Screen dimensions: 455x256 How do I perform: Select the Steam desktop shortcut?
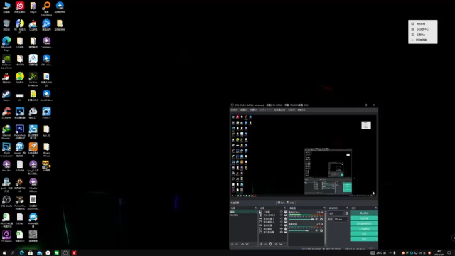coord(6,95)
